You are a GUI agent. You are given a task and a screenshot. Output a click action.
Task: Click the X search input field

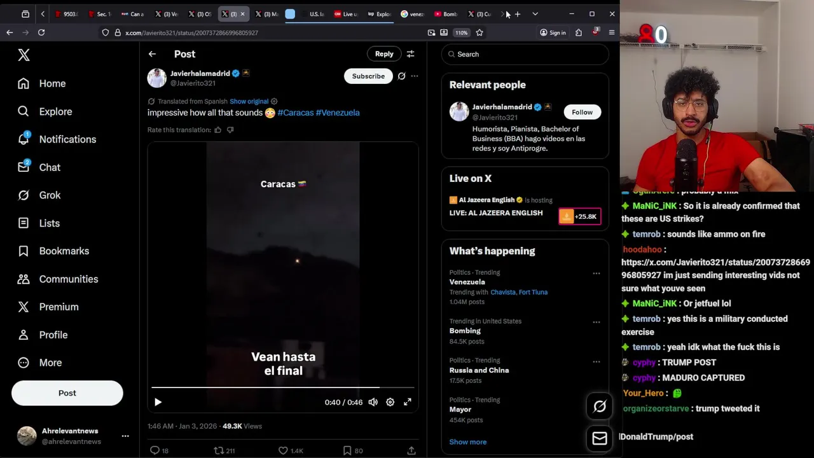(x=525, y=54)
